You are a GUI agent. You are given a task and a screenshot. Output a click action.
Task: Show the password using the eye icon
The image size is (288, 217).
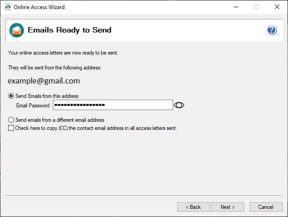179,105
